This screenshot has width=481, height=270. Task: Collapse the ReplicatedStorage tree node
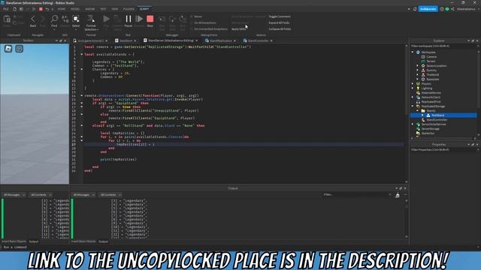413,106
